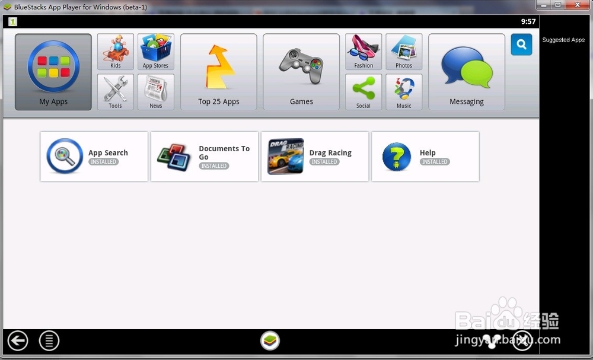The height and width of the screenshot is (360, 593).
Task: Open the App Stores category
Action: point(156,52)
